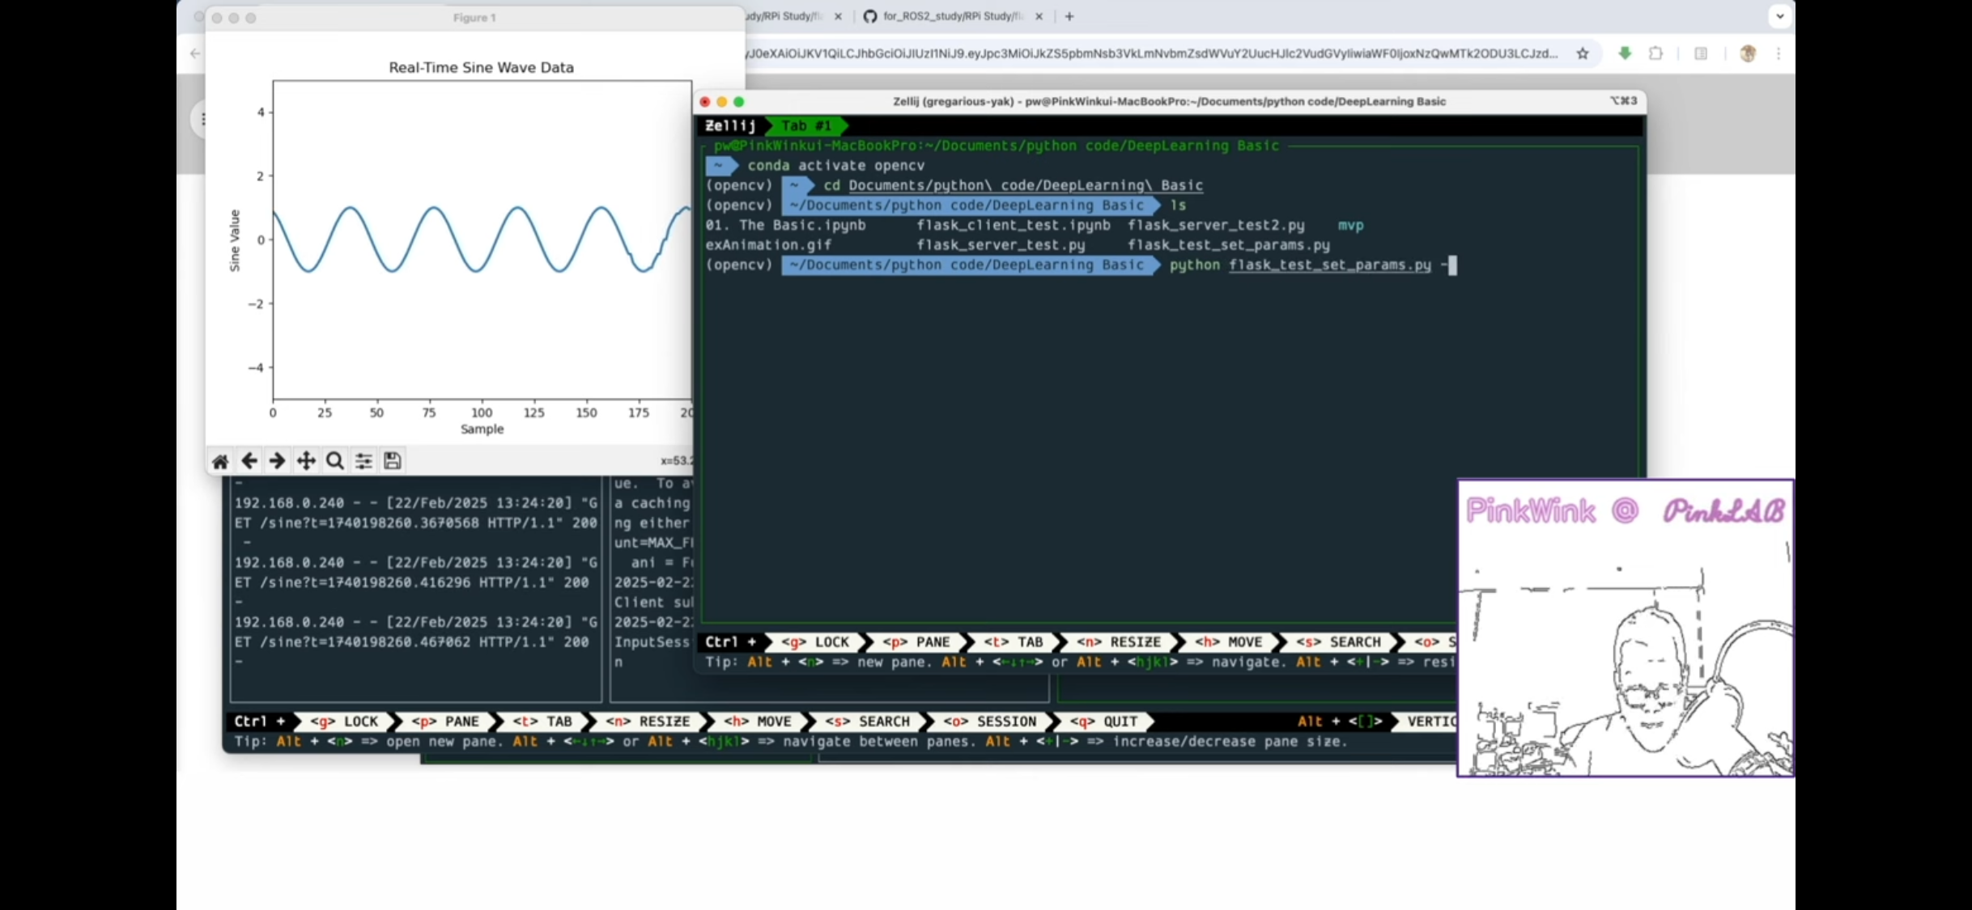Reset the plot view with the Home icon

pyautogui.click(x=220, y=461)
